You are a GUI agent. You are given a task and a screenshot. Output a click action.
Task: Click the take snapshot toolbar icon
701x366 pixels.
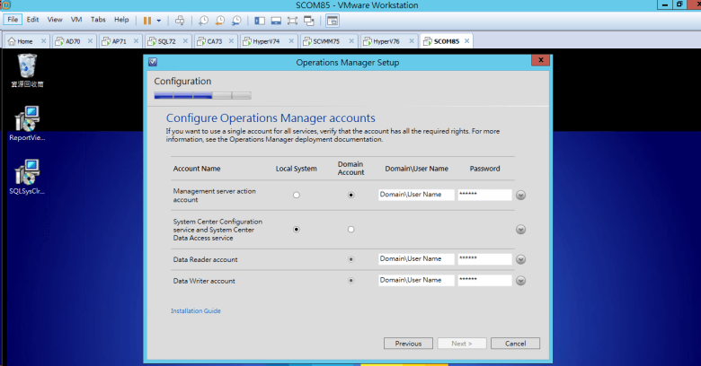[x=204, y=20]
